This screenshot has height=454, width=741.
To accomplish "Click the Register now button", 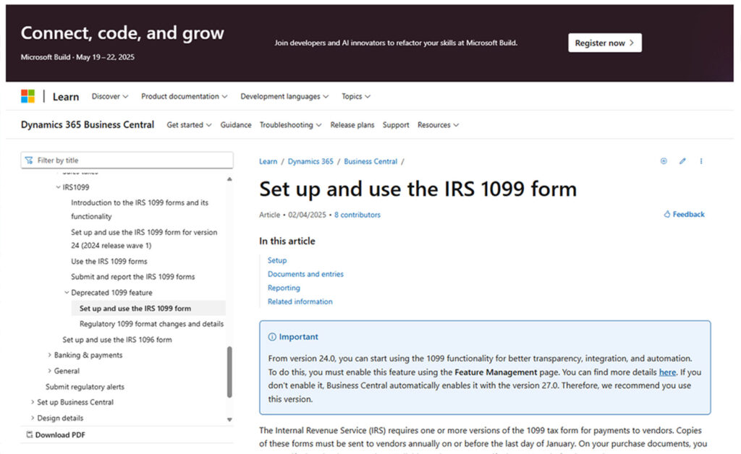I will tap(604, 43).
